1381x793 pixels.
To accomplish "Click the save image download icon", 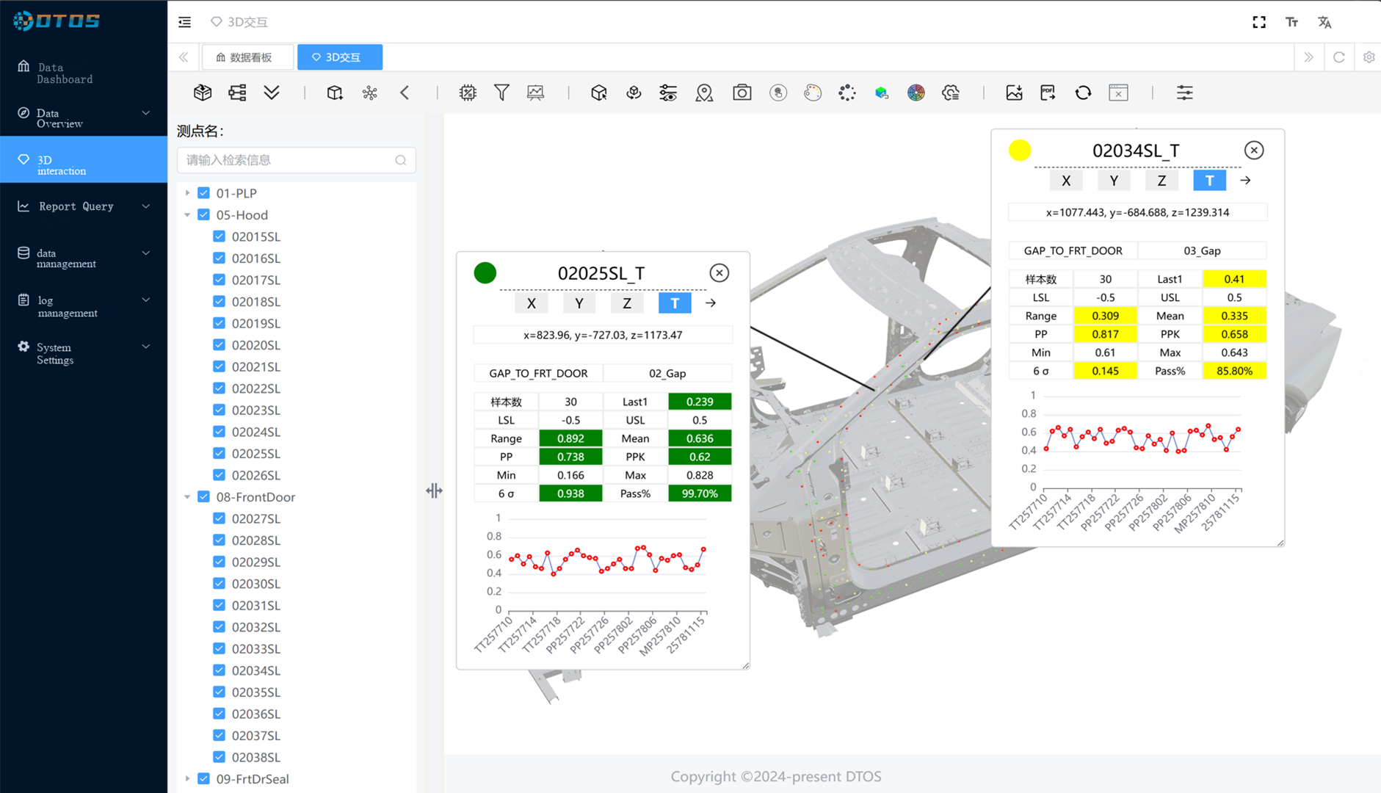I will pos(1014,93).
